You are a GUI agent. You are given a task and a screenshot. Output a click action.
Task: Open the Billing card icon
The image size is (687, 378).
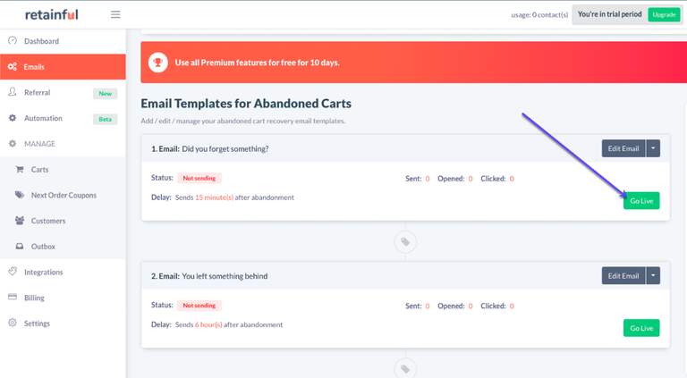[x=13, y=297]
